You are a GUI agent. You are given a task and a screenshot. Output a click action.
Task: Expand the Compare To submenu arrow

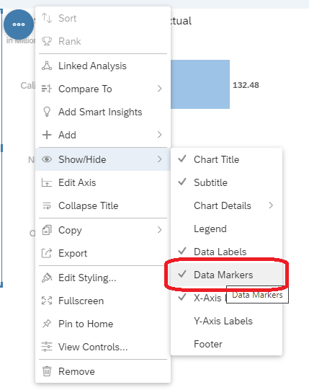(x=160, y=89)
